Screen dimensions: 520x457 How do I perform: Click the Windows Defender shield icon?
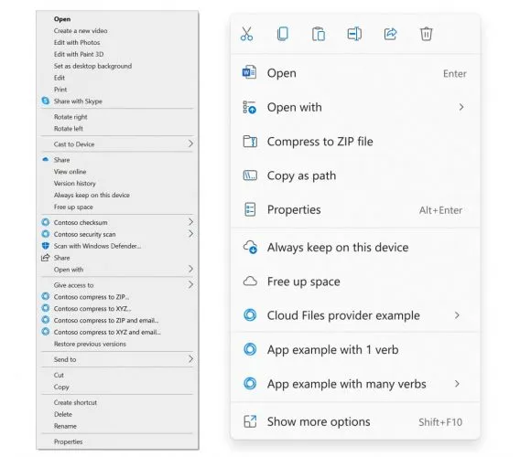click(x=46, y=246)
